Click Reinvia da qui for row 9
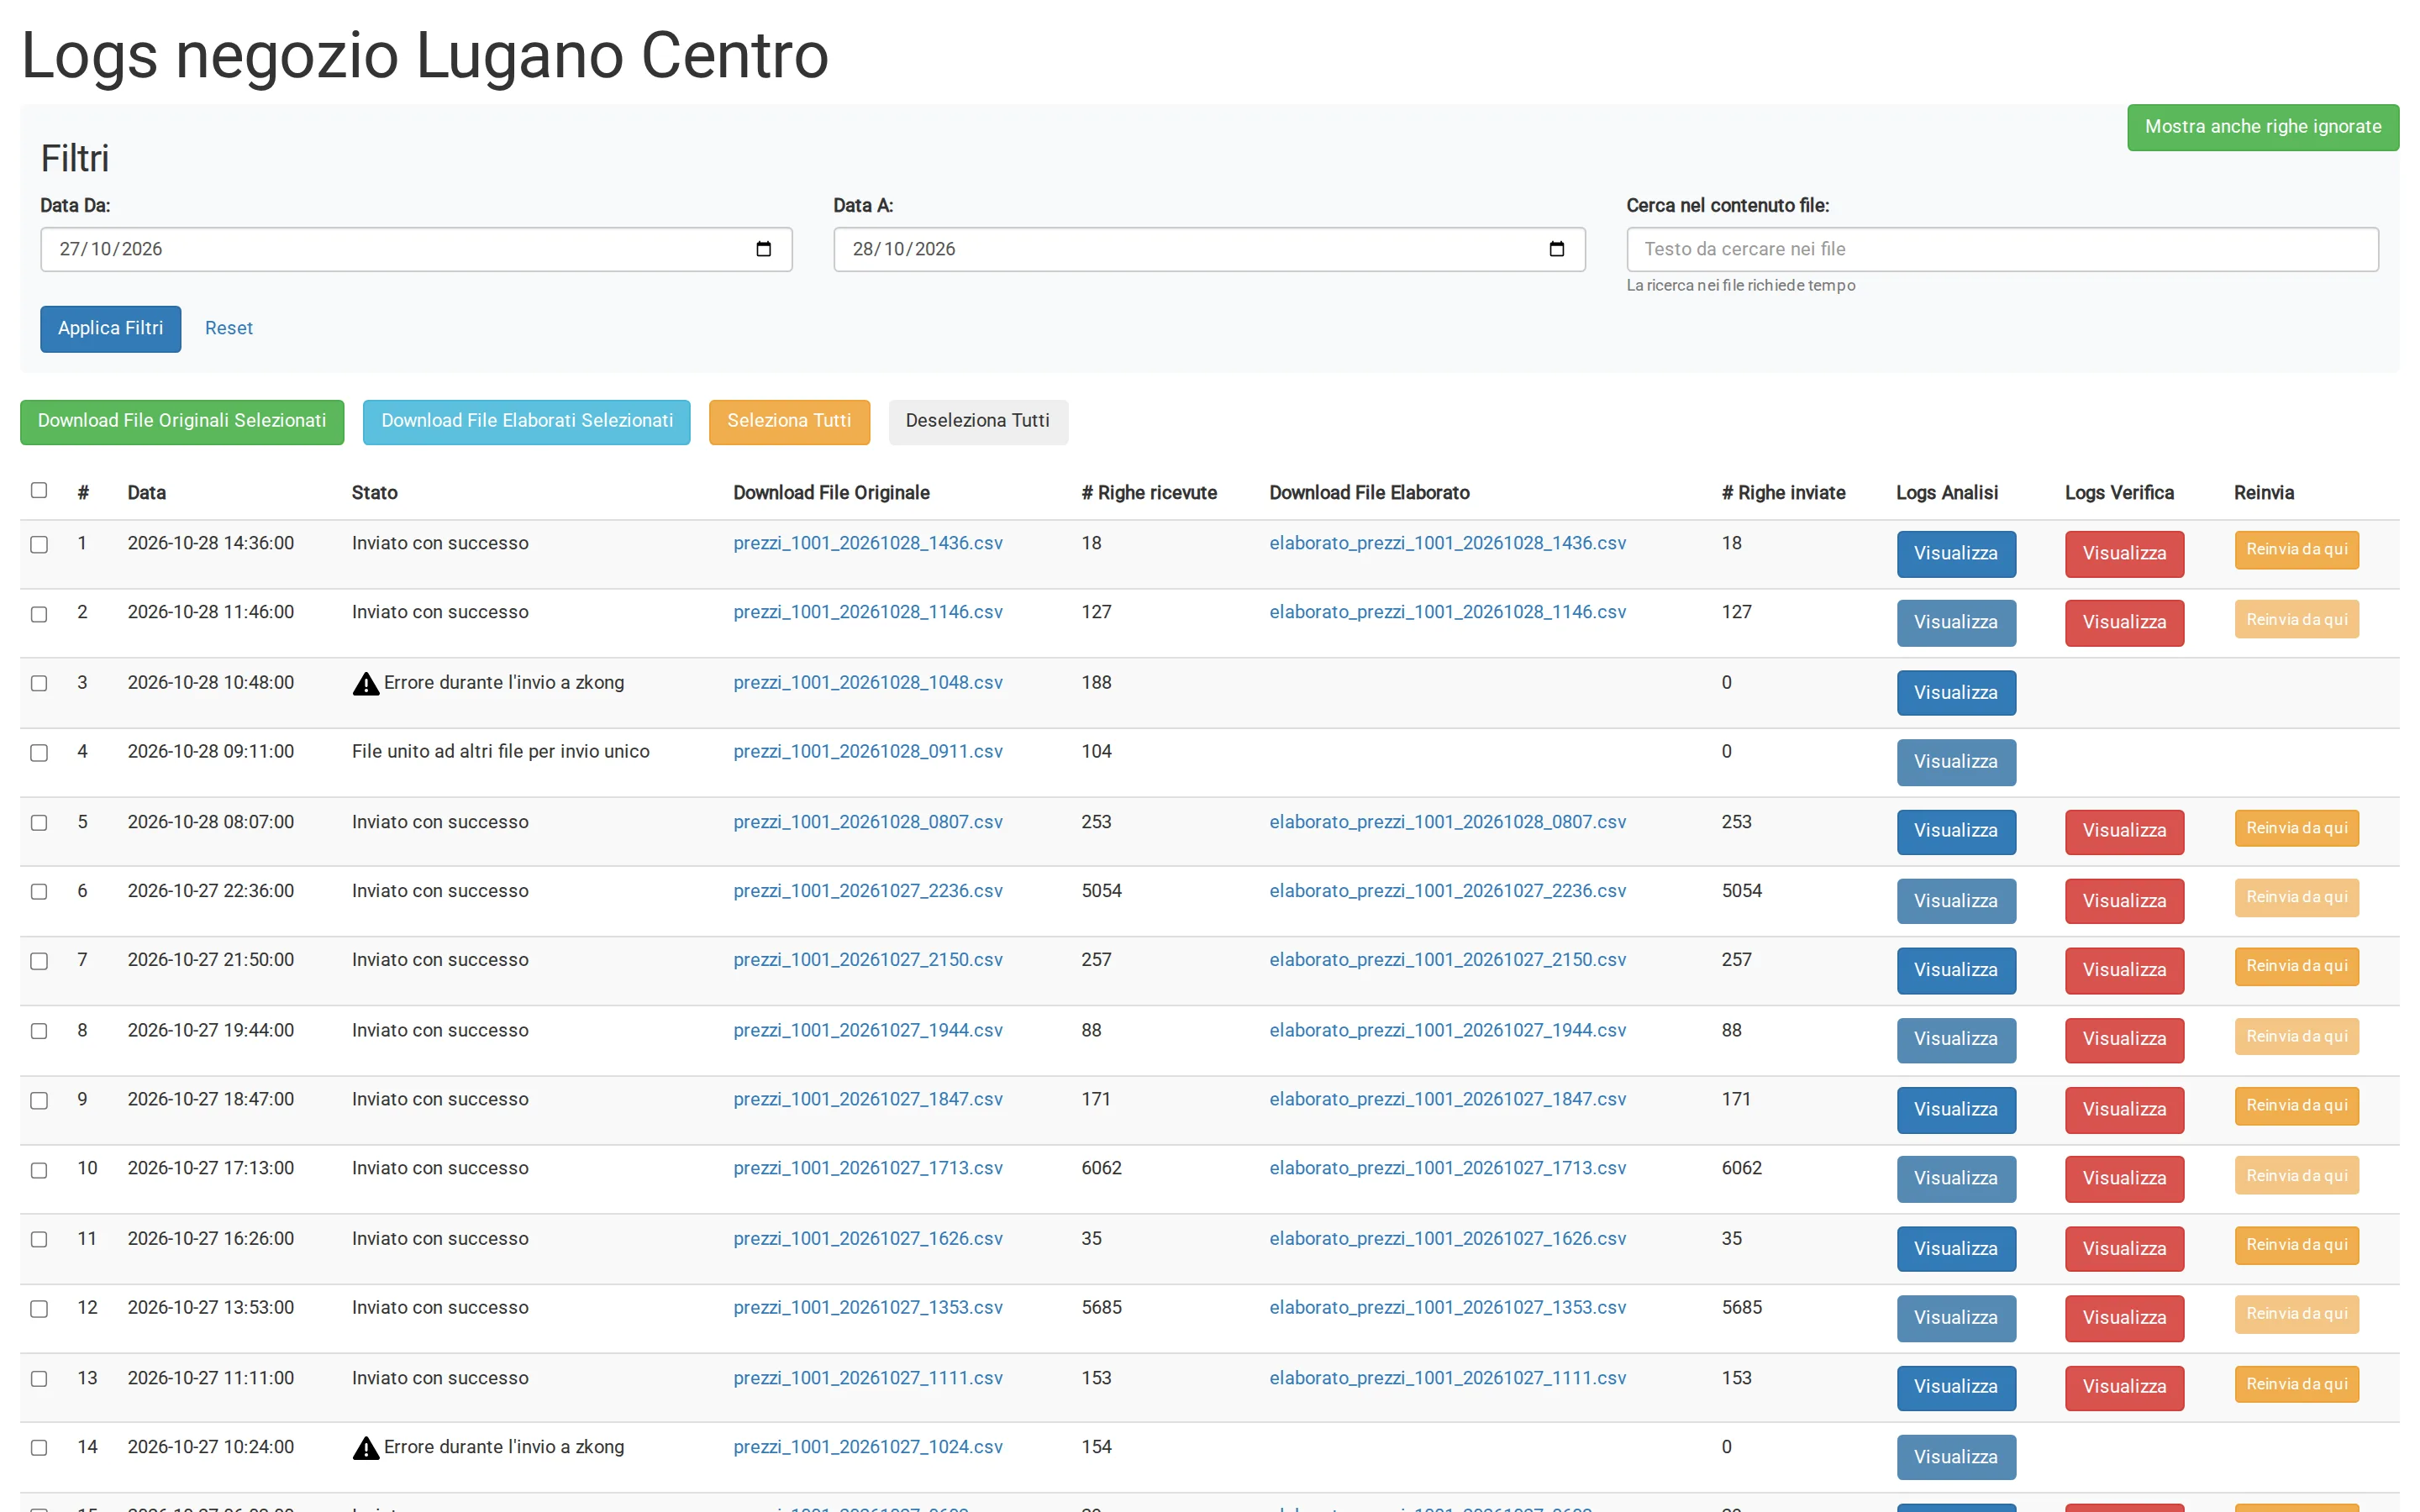Screen dimensions: 2420x1512 (x=2296, y=1105)
